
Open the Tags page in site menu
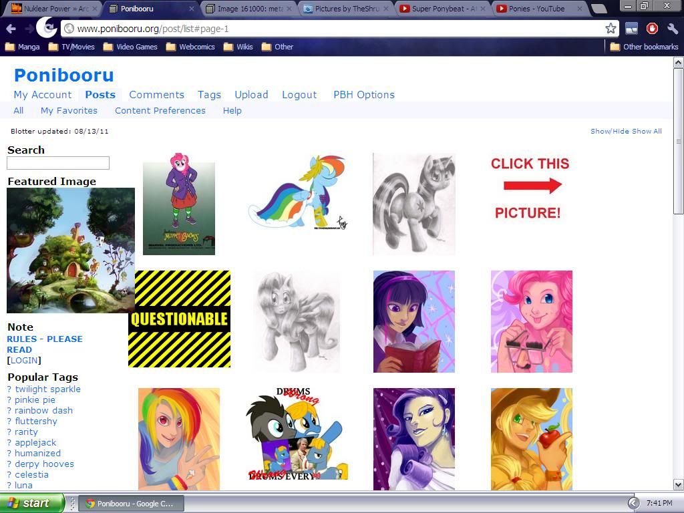click(x=209, y=95)
